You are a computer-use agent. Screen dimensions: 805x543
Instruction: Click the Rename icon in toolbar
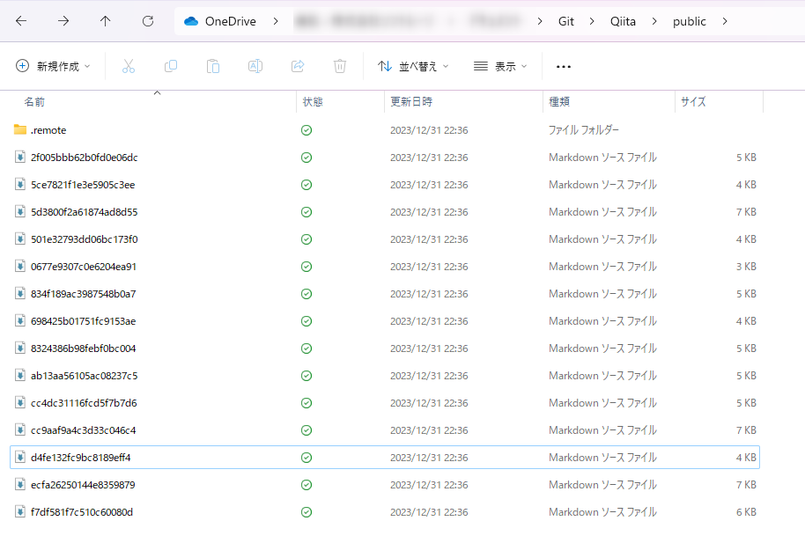point(255,66)
